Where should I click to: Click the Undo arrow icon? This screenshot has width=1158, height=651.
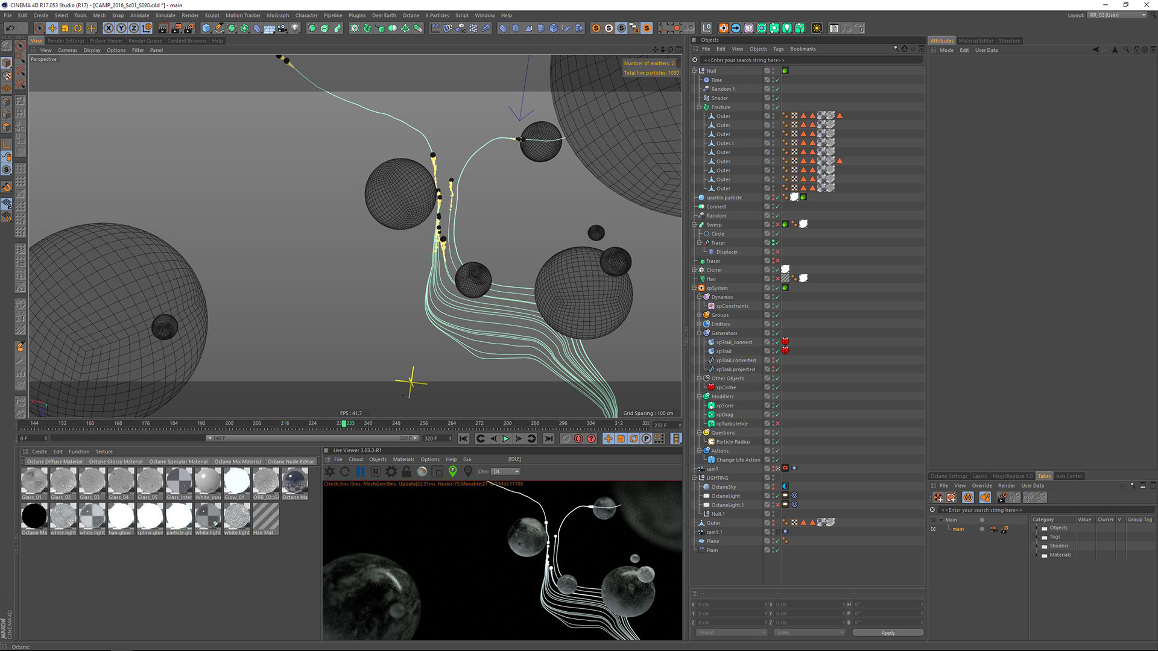[x=10, y=28]
